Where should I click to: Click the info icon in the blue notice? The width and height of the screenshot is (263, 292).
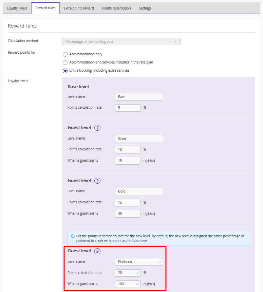click(x=73, y=236)
